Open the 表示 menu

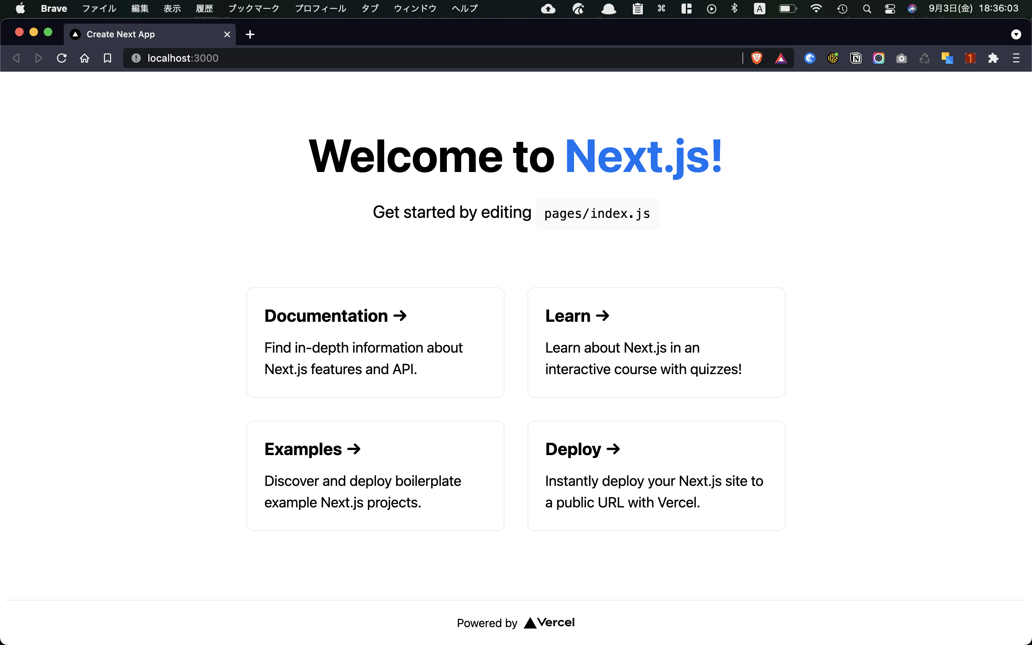[172, 9]
